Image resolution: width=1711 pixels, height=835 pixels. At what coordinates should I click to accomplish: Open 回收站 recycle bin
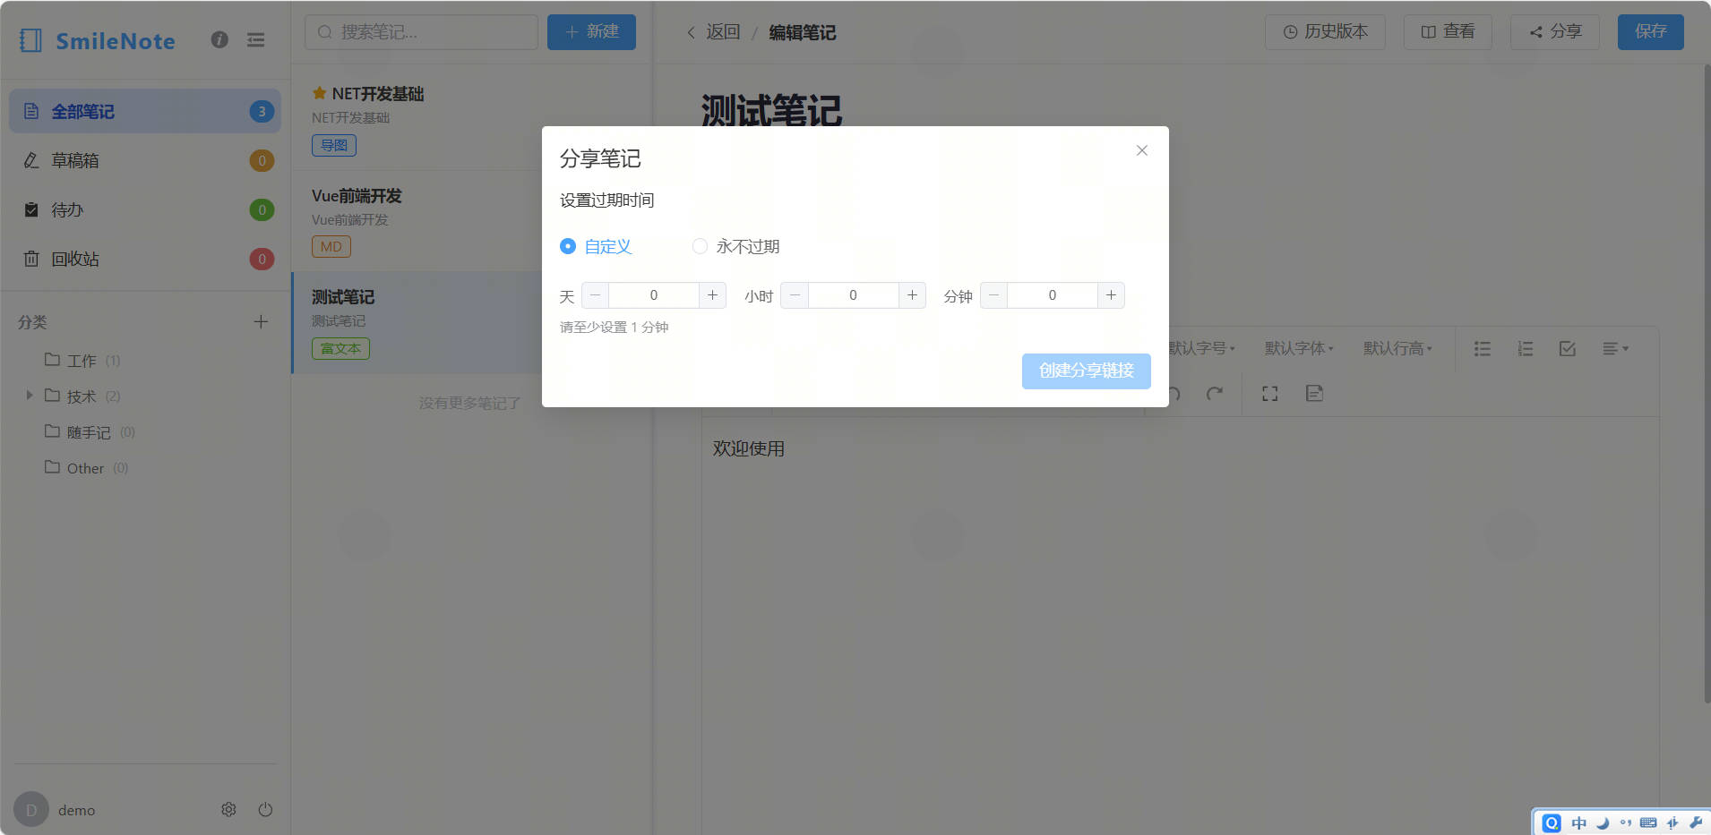[x=145, y=259]
